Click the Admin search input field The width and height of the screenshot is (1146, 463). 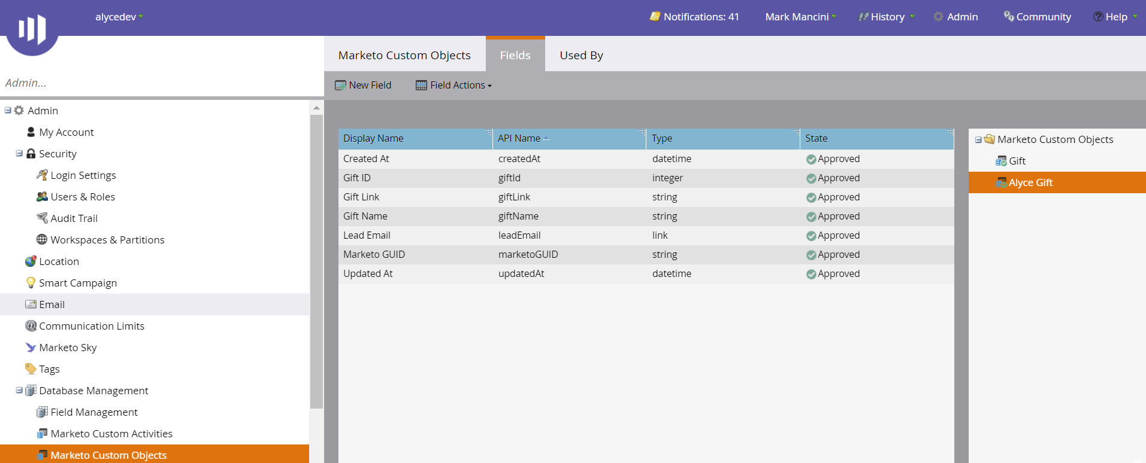(162, 83)
